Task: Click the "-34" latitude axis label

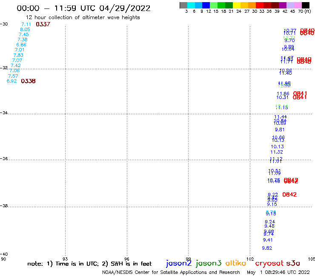Action: tap(4, 113)
